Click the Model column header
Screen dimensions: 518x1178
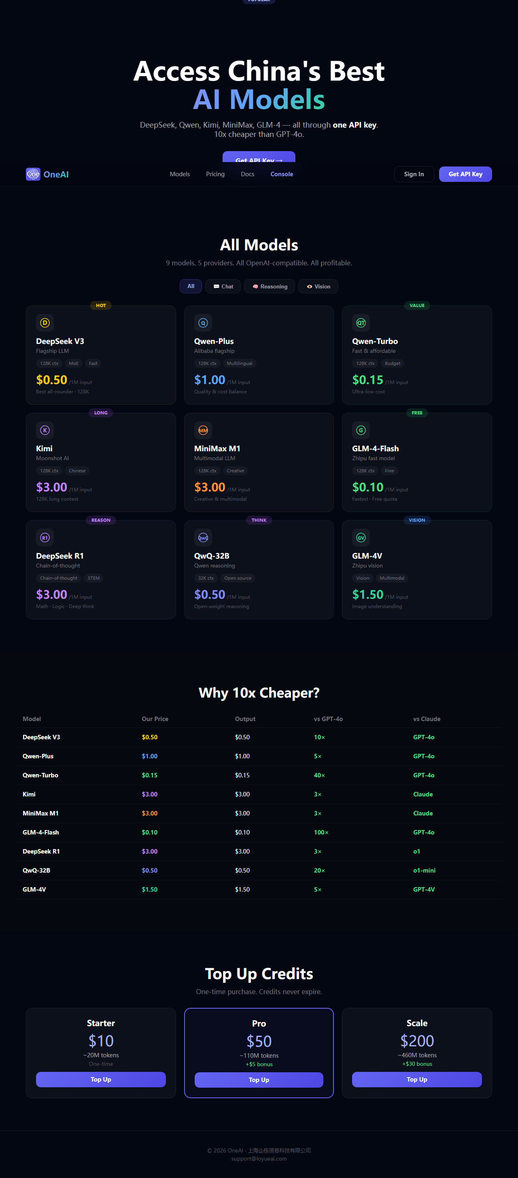tap(32, 719)
